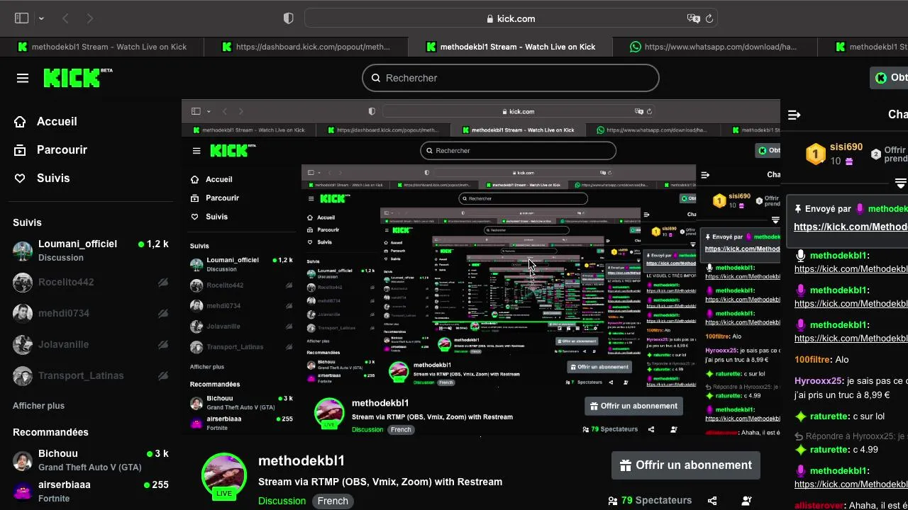Click the main Rechercher search field
Image resolution: width=908 pixels, height=510 pixels.
coord(511,78)
